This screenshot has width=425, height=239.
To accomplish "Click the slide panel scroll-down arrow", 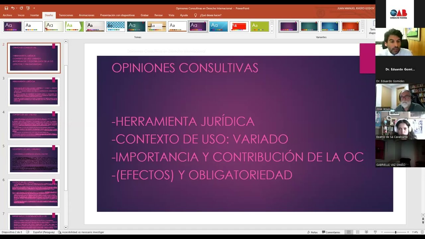I will tap(66, 228).
